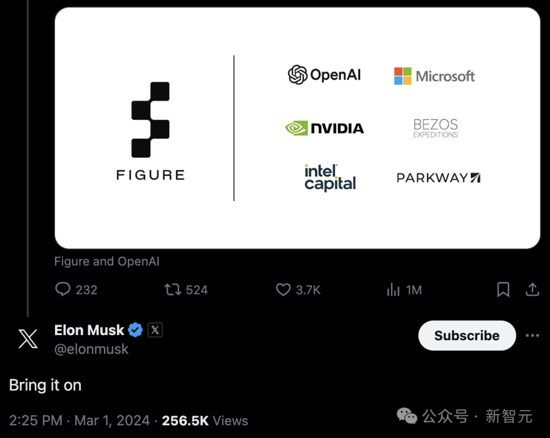550x438 pixels.
Task: Like the tweet with heart icon
Action: (x=283, y=290)
